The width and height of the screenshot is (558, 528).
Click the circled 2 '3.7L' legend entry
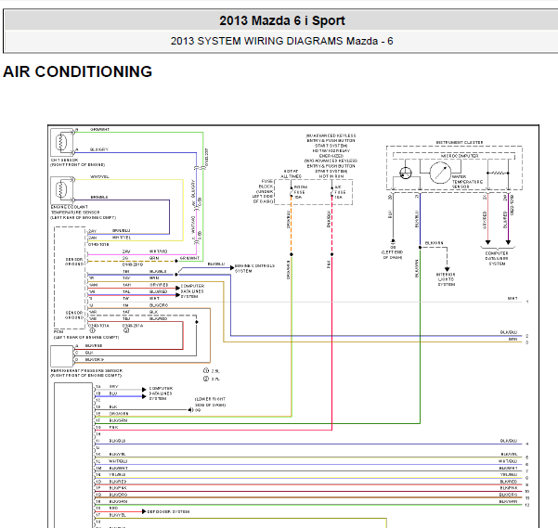212,379
